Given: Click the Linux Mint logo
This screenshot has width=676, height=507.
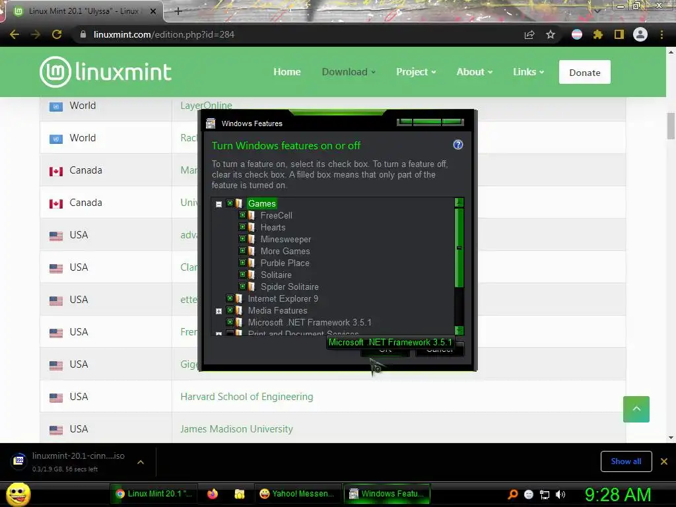Looking at the screenshot, I should click(x=106, y=71).
